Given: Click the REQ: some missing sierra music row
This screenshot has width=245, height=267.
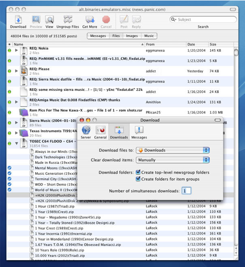Looking at the screenshot, I should (120, 92).
